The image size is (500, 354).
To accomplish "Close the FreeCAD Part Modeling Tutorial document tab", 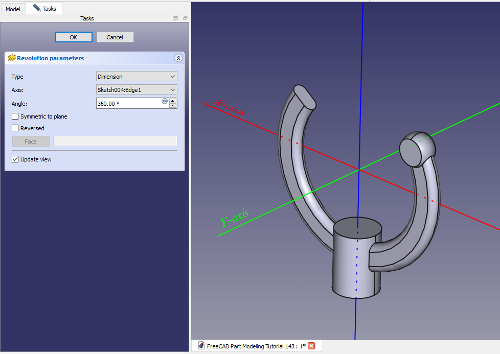I will click(x=311, y=346).
